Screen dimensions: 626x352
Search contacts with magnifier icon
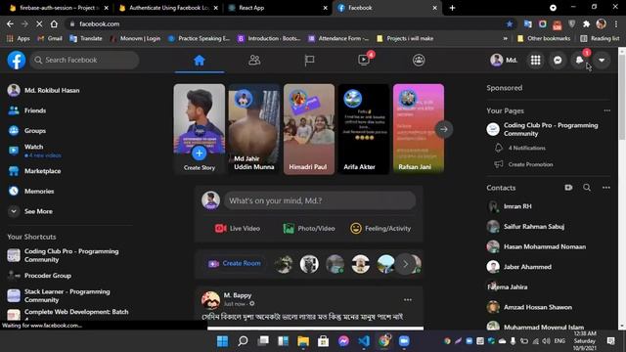[x=587, y=188]
